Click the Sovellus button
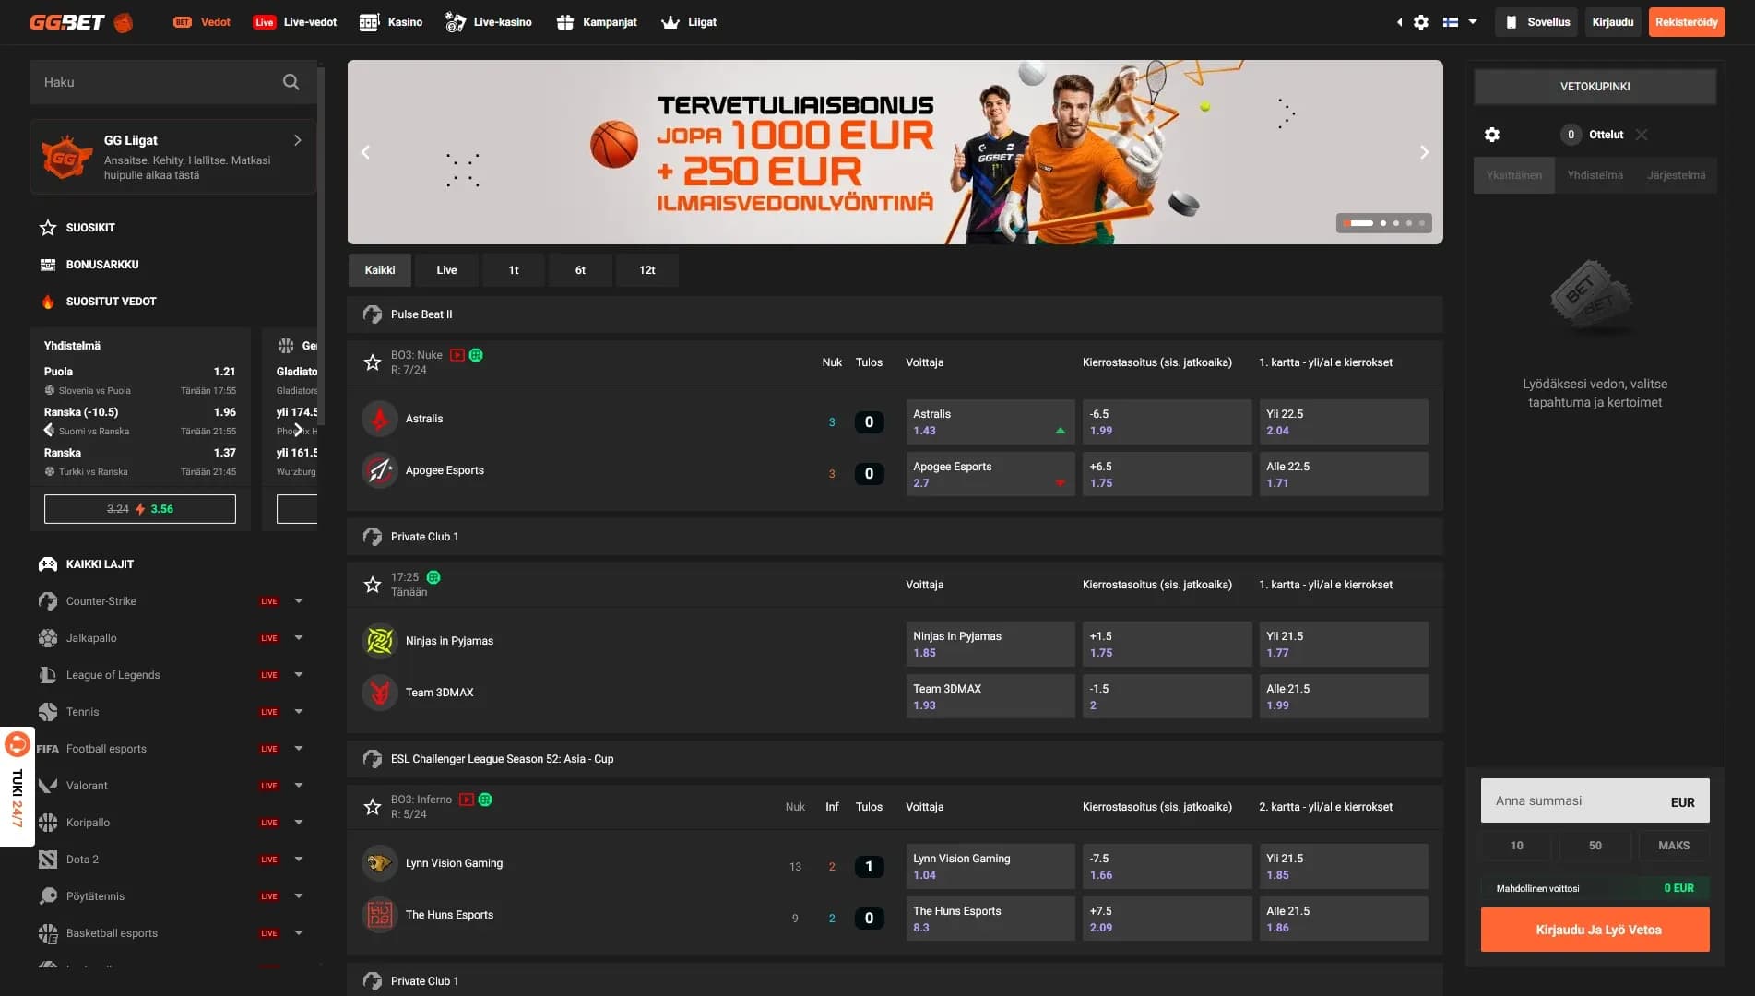Viewport: 1755px width, 996px height. point(1537,22)
